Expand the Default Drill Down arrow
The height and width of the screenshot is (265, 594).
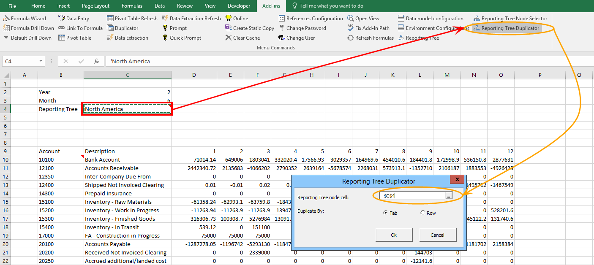coord(6,38)
